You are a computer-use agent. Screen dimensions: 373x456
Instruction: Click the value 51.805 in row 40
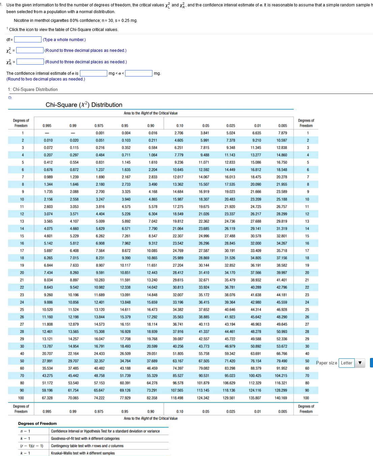(x=178, y=354)
